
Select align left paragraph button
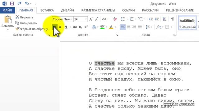click(x=123, y=27)
